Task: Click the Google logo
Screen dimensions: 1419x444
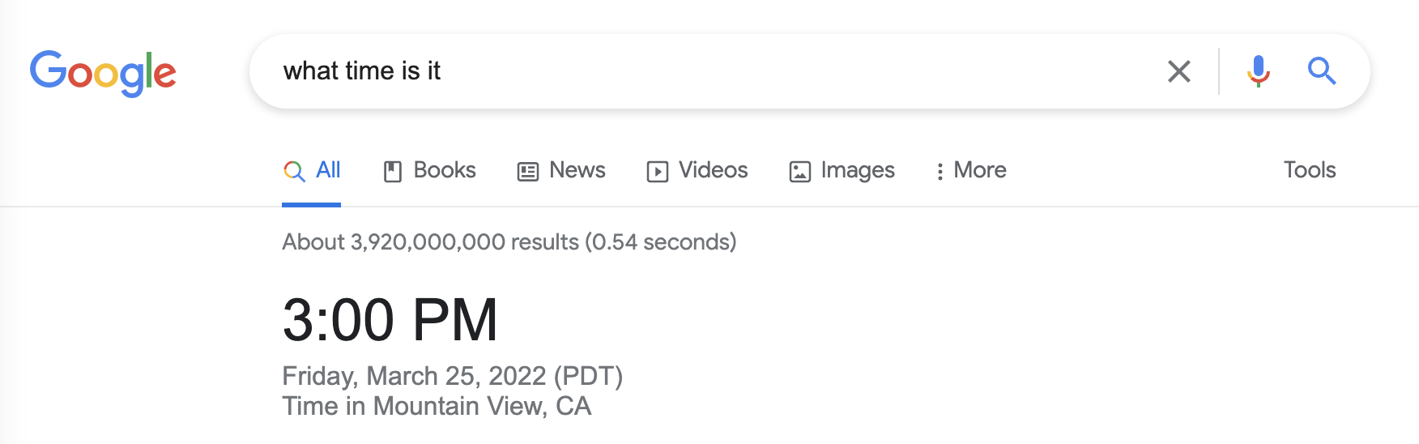Action: click(x=103, y=72)
